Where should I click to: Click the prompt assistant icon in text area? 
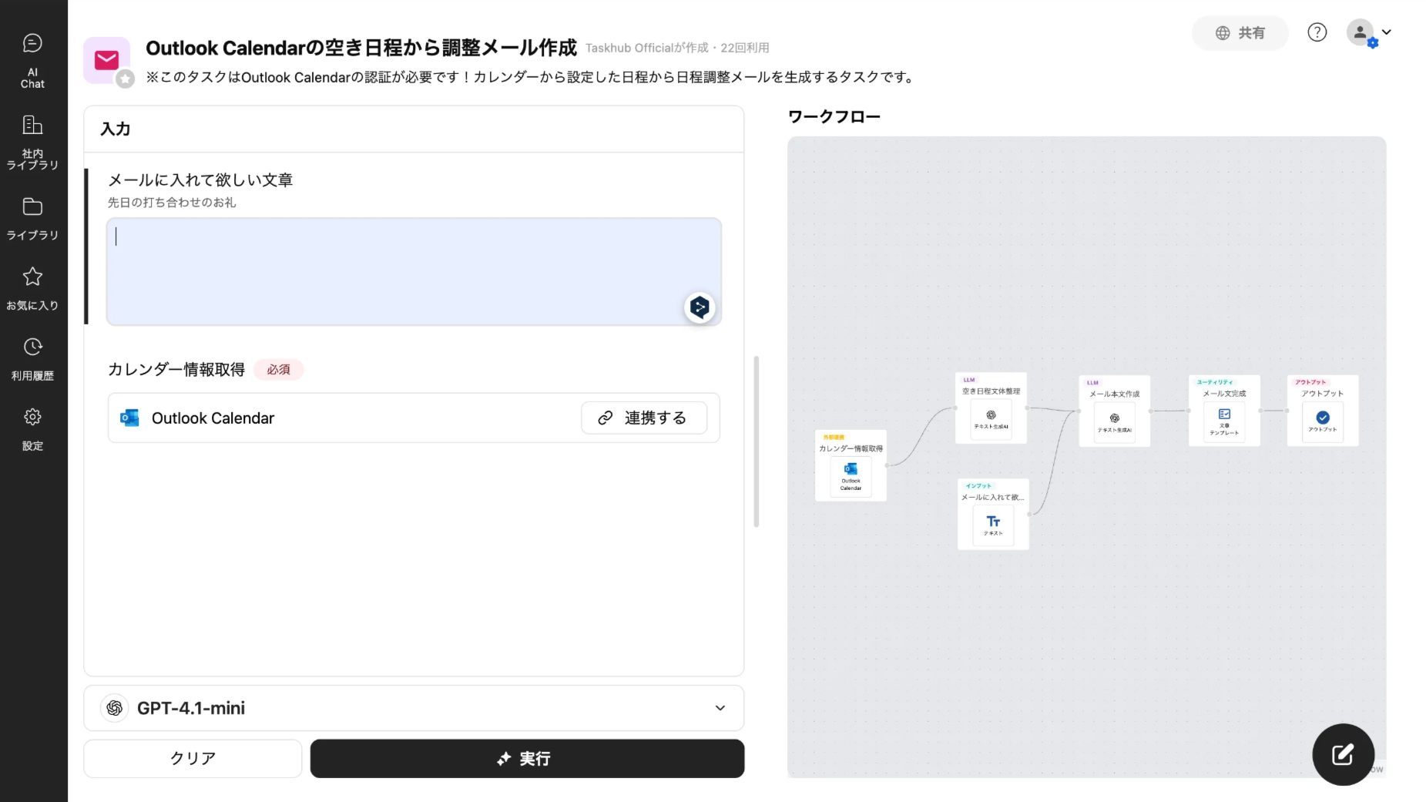pyautogui.click(x=700, y=307)
